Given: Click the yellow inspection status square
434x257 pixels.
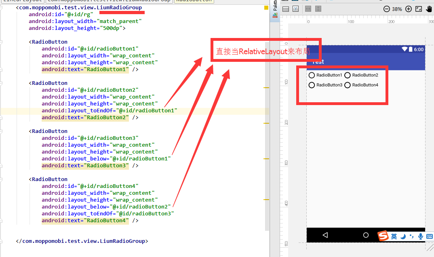Looking at the screenshot, I should coord(266,8).
